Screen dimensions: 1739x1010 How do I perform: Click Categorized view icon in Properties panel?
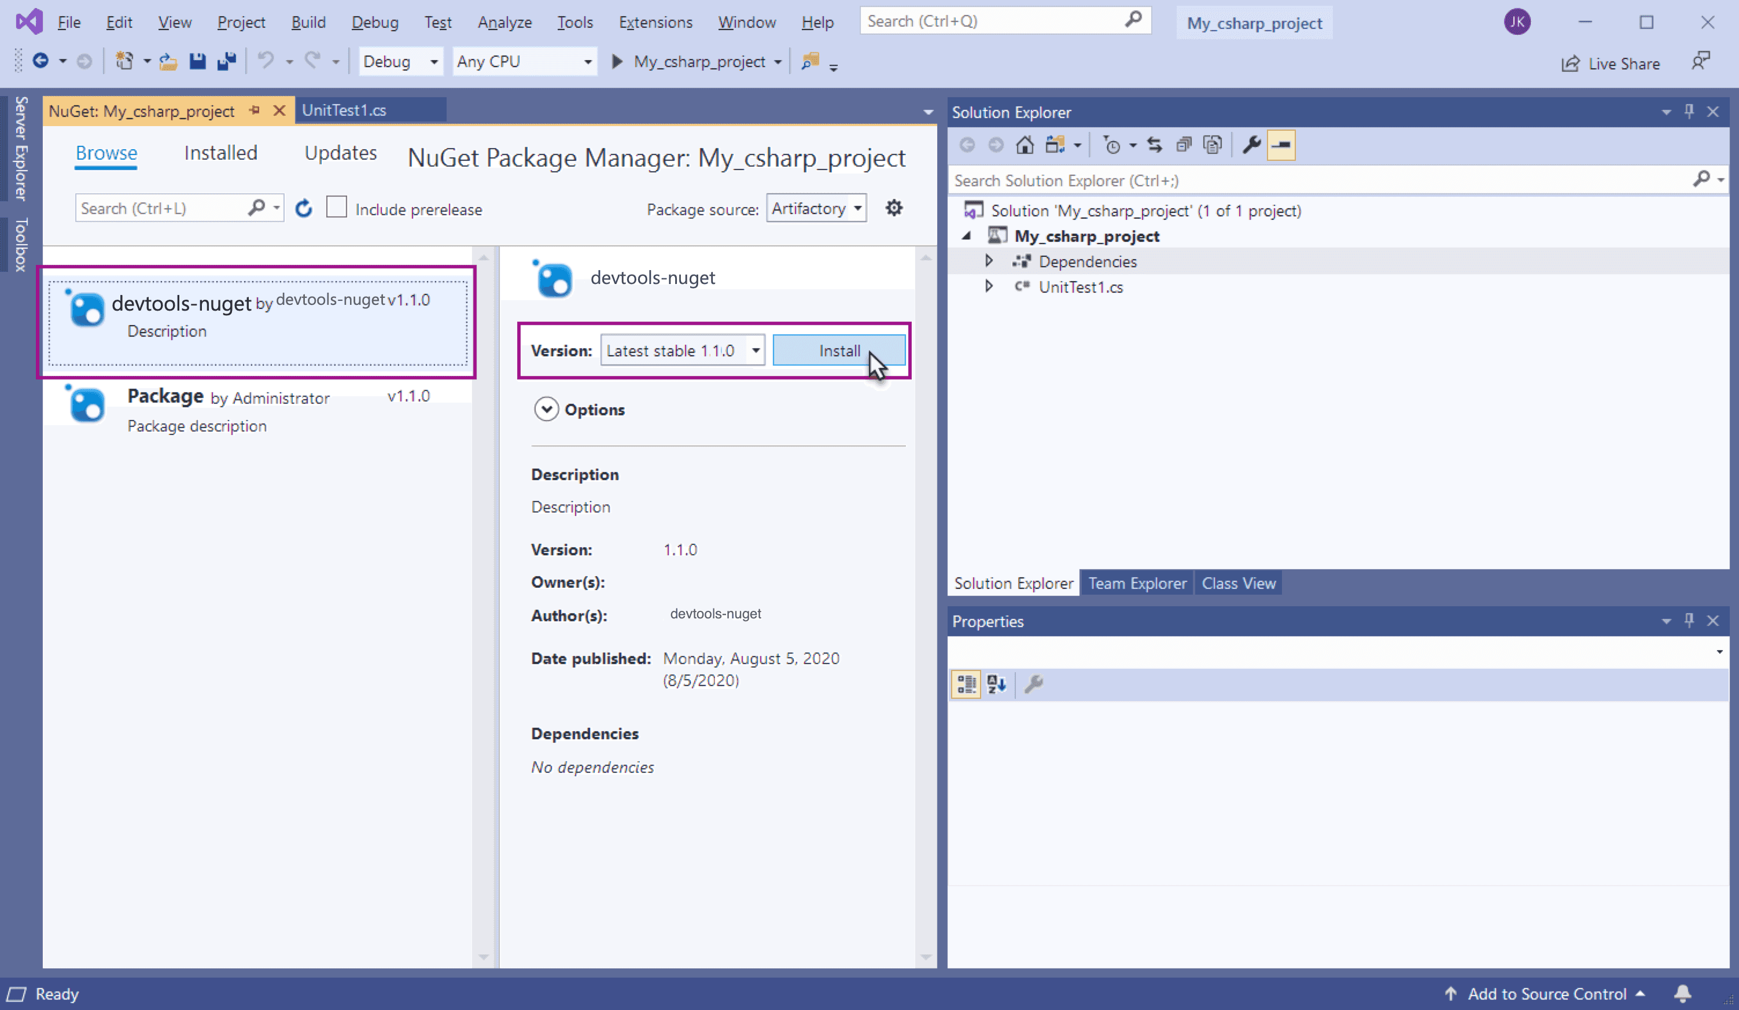click(x=966, y=684)
